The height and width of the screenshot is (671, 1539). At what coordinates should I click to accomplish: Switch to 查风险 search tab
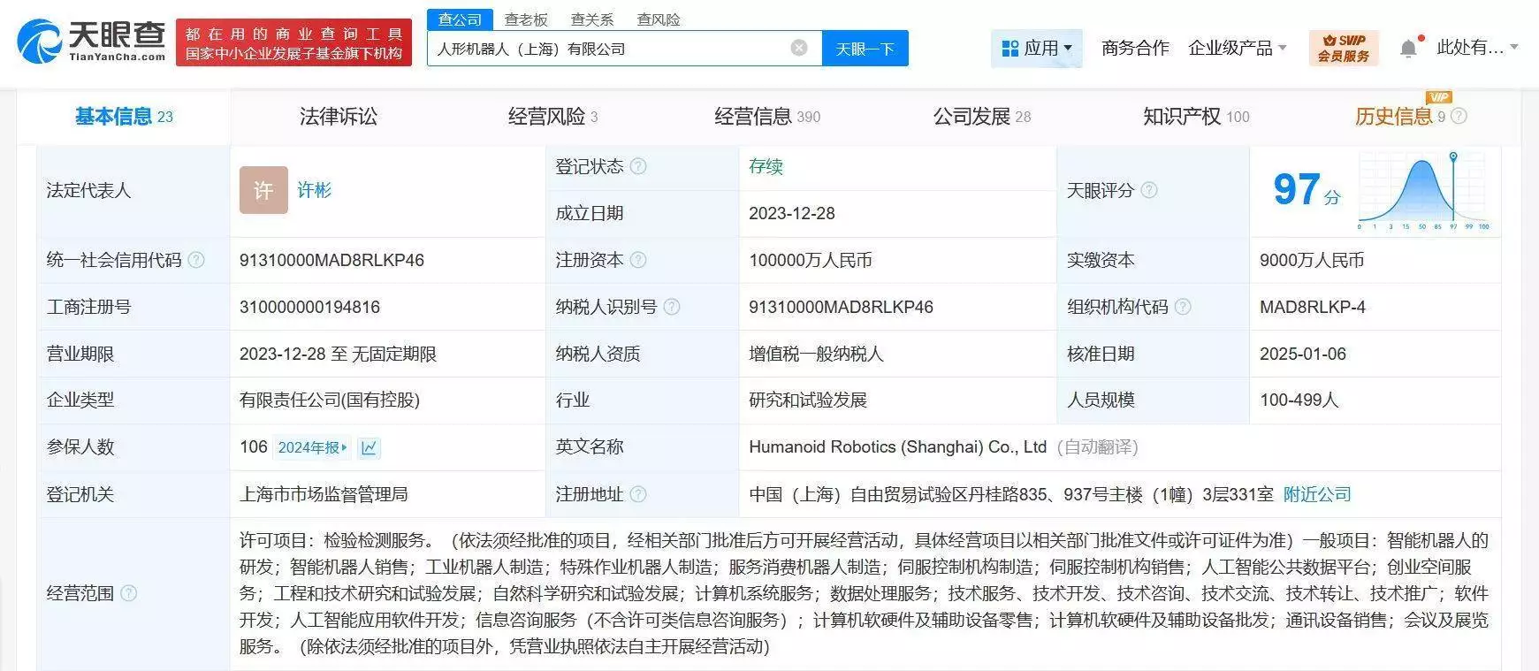[659, 19]
